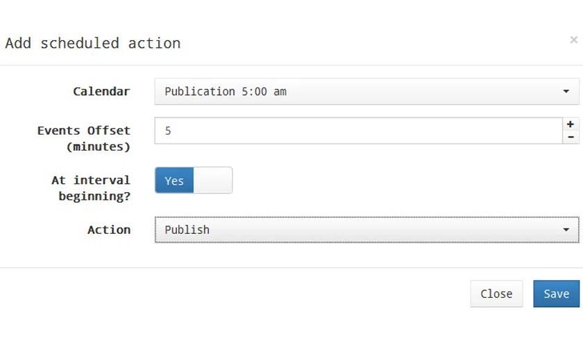Image resolution: width=583 pixels, height=347 pixels.
Task: Click the Calendar field label
Action: (101, 92)
